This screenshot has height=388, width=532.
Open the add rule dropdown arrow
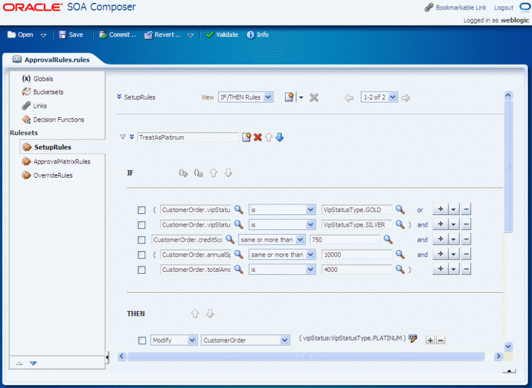[x=301, y=98]
